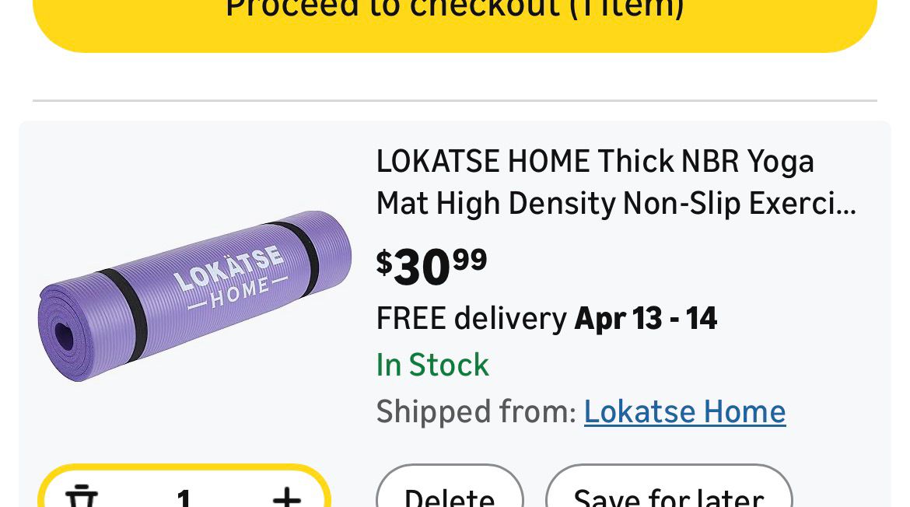Click the green In Stock status

[x=432, y=365]
